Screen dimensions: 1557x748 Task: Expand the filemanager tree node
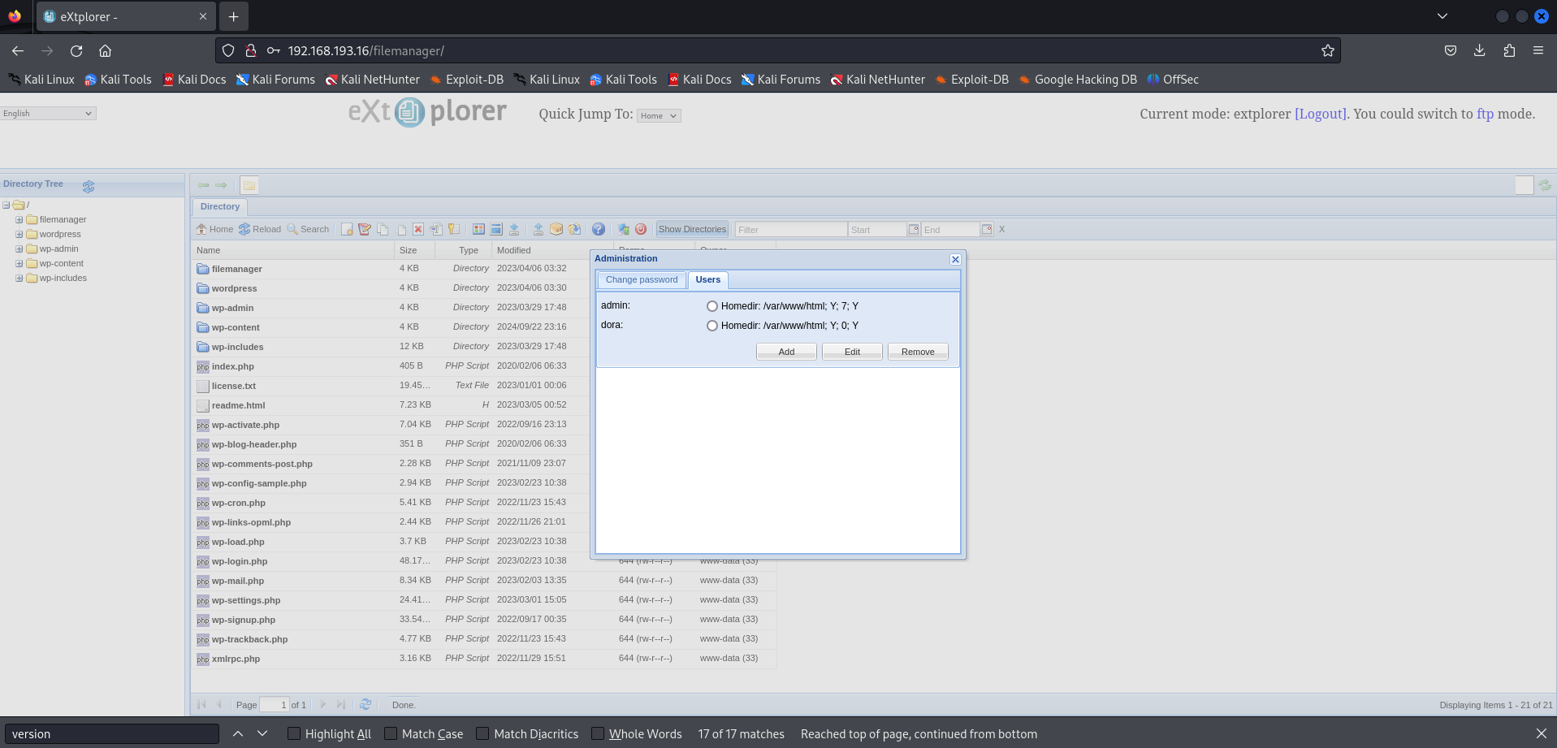[19, 219]
